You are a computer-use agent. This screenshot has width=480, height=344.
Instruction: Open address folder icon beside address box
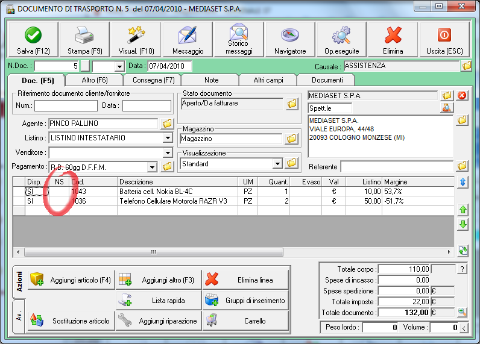coord(462,120)
